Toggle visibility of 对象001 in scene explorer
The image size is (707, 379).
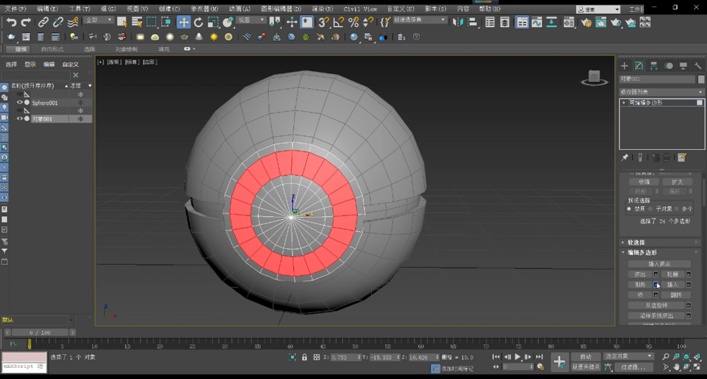pyautogui.click(x=20, y=118)
